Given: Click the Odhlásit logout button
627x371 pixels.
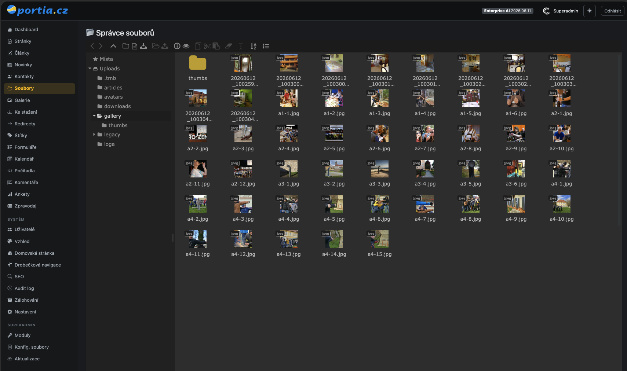Looking at the screenshot, I should pos(612,11).
